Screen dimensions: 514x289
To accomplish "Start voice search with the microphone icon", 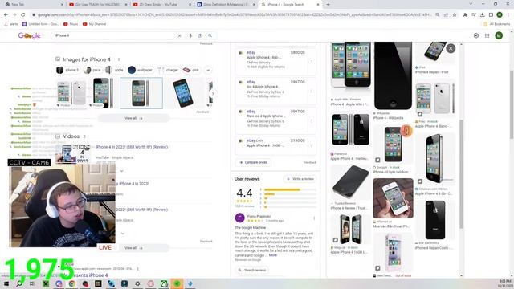I will [190, 35].
